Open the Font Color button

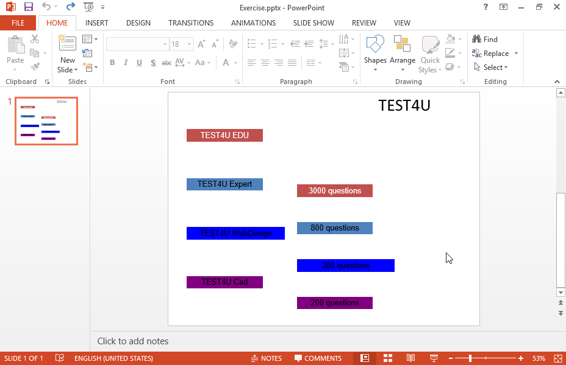point(226,63)
